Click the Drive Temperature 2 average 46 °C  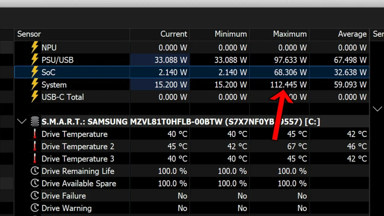click(357, 147)
